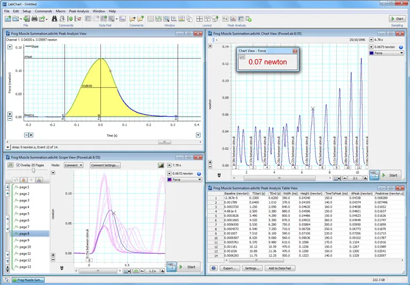410x285 pixels.
Task: Open the Mode Comment dropdown
Action: pyautogui.click(x=73, y=165)
